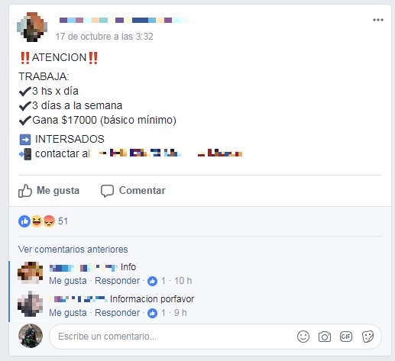Open the emoji picker in comment box
Viewport: 395px width, 361px height.
pos(303,337)
